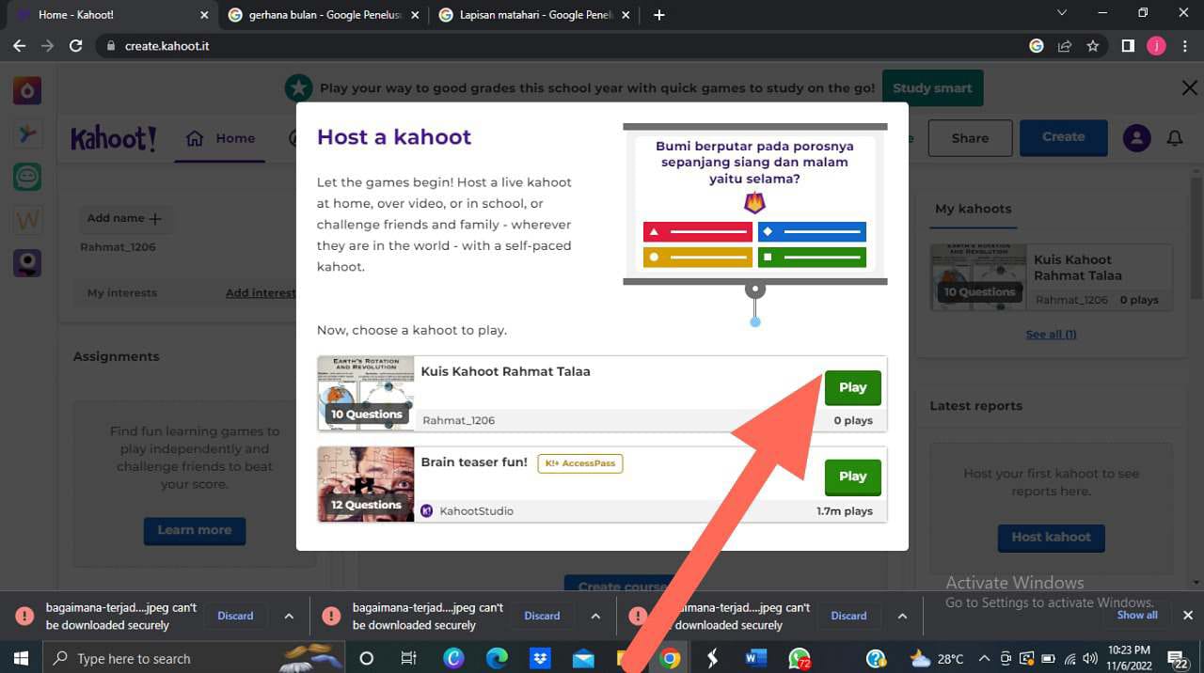Click the Add interest link
This screenshot has height=673, width=1204.
261,293
